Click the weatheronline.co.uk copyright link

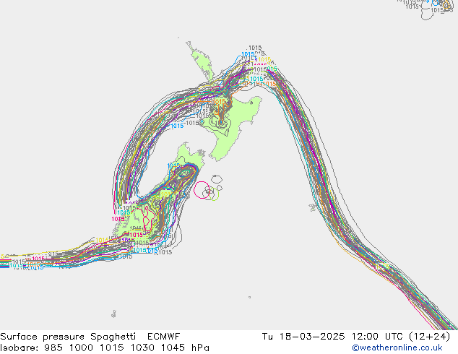(x=397, y=347)
